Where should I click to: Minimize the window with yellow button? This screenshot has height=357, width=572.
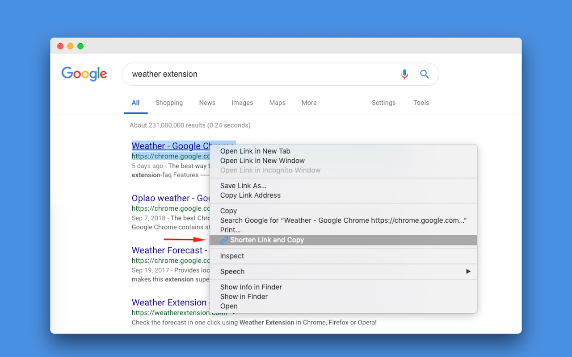point(70,46)
